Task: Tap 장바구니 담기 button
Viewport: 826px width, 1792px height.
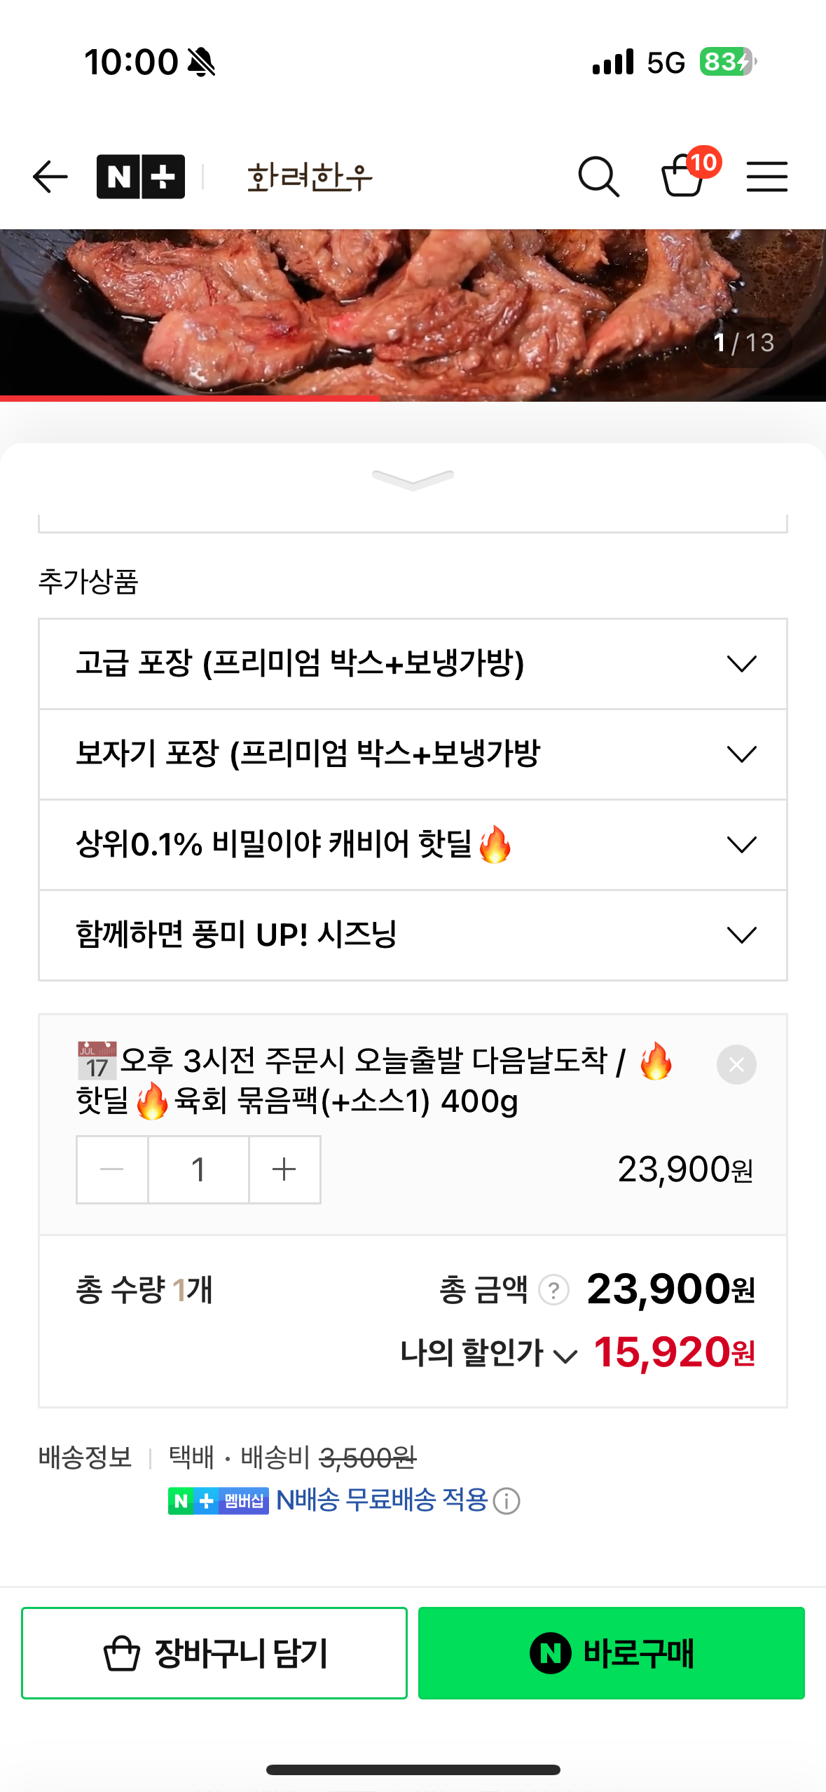Action: pyautogui.click(x=214, y=1652)
